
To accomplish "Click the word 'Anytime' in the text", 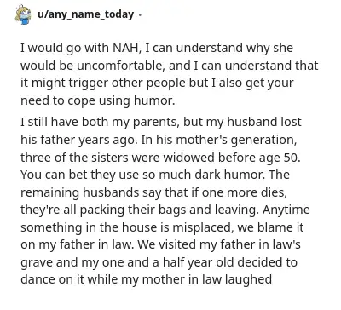I will point(286,210).
